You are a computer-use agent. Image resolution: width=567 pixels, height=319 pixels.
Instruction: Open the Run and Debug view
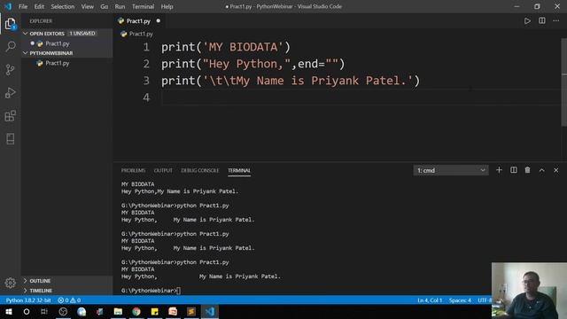[x=10, y=92]
